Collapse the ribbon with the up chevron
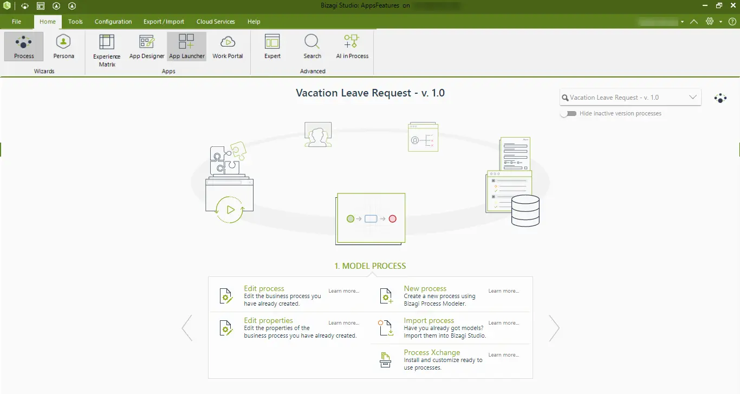Viewport: 740px width, 394px height. [694, 22]
